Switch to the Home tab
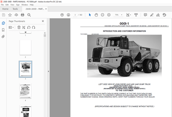Screen dimensions: 172x117 (5, 9)
